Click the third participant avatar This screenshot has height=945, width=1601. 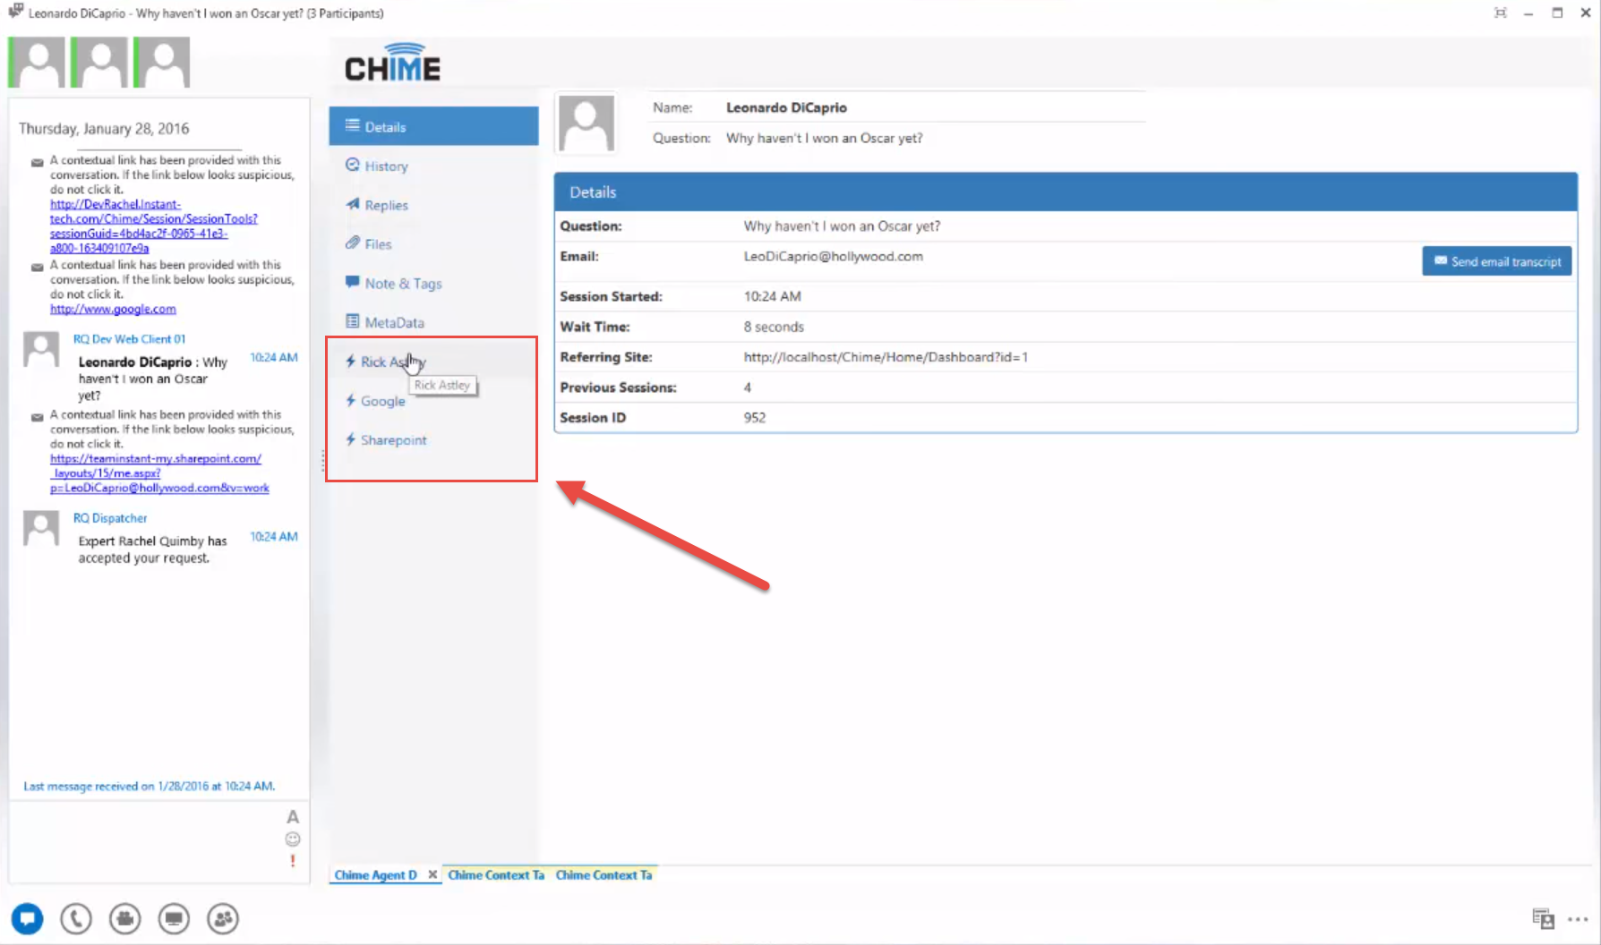(x=162, y=62)
